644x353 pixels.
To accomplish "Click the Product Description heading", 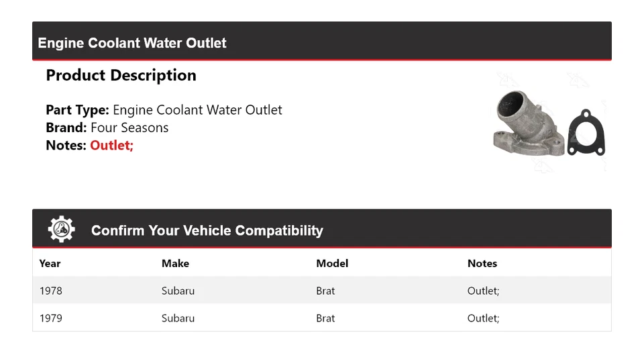I will click(x=121, y=75).
